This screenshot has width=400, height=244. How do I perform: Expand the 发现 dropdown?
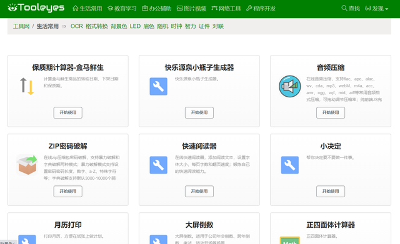point(376,9)
